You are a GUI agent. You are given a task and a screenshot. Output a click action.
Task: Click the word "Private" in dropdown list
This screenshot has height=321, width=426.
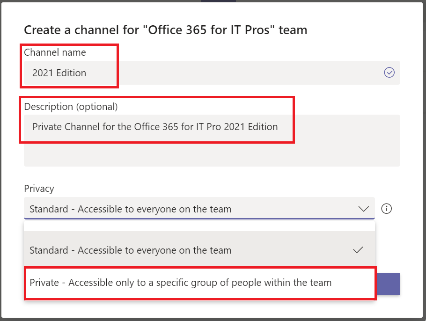[x=44, y=283]
